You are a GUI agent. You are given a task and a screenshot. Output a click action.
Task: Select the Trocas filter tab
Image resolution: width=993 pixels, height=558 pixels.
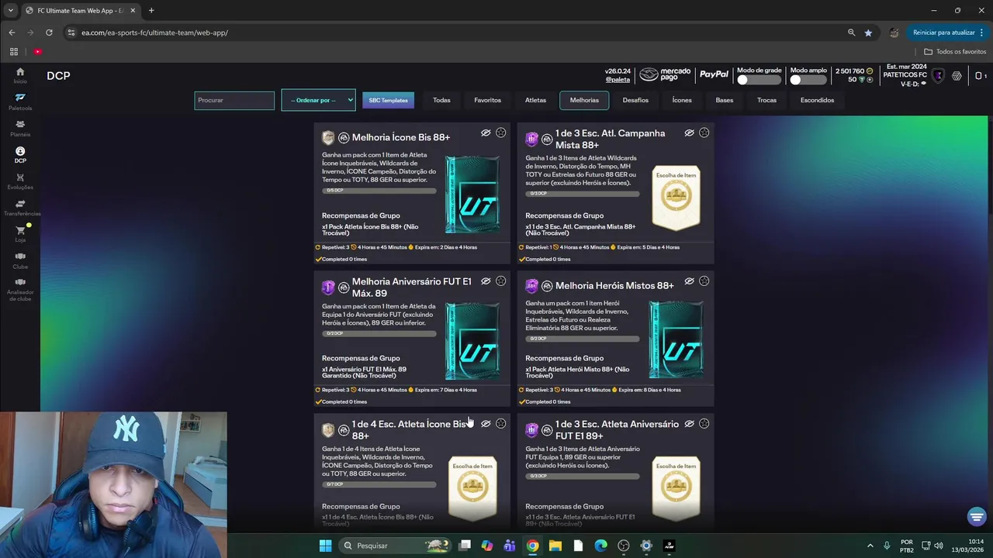pyautogui.click(x=766, y=100)
